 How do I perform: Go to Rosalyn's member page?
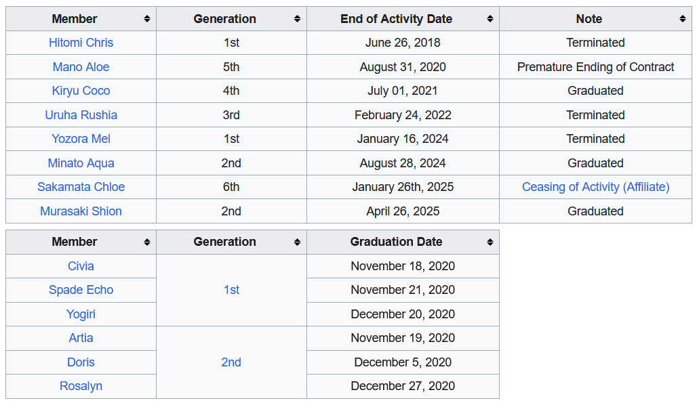81,386
